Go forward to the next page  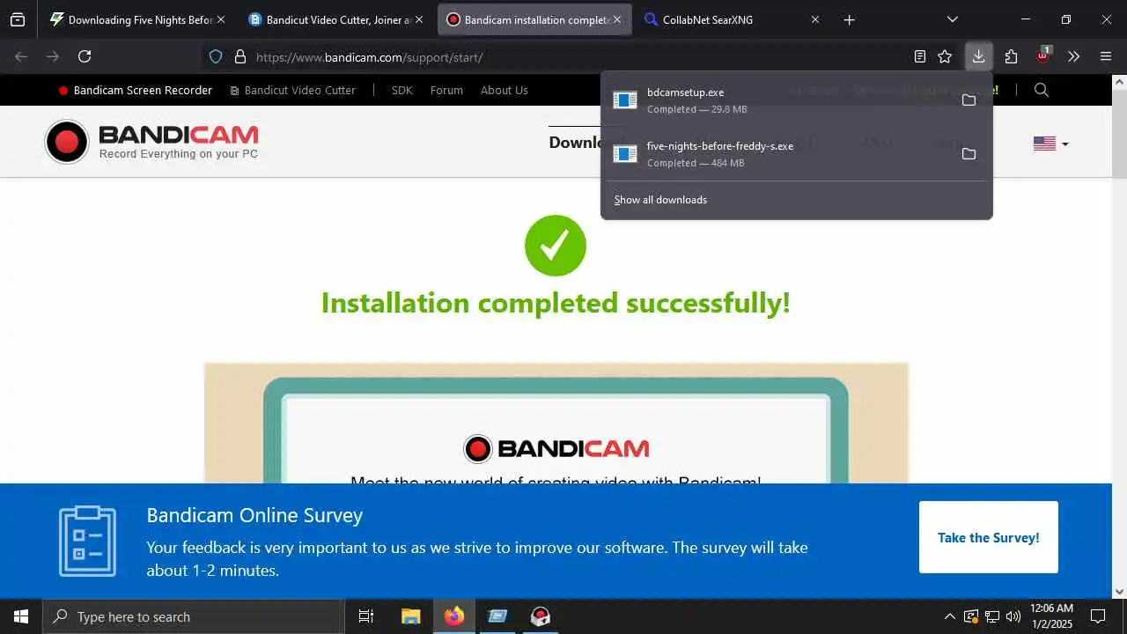[53, 56]
